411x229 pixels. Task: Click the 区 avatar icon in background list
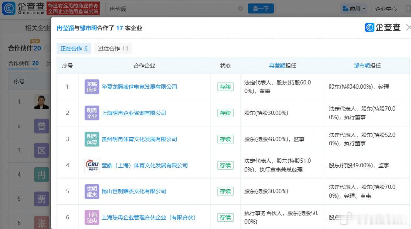point(42,150)
